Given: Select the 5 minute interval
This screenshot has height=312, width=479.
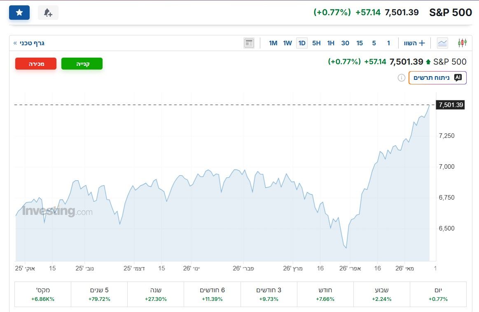Looking at the screenshot, I should [374, 43].
